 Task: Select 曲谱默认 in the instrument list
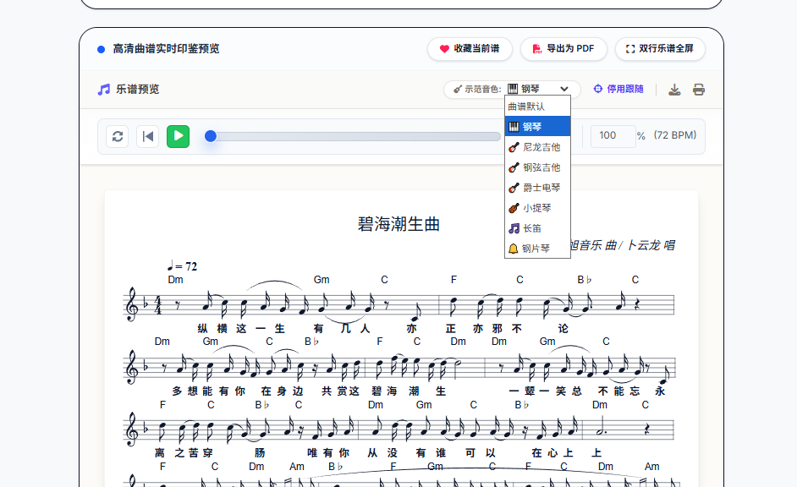pos(537,107)
